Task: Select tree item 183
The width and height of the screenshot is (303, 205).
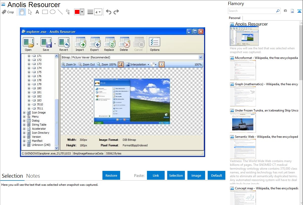Action: 39,100
